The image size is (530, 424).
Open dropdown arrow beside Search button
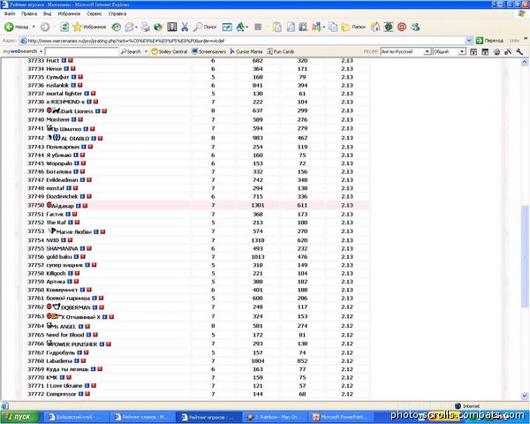pyautogui.click(x=146, y=51)
